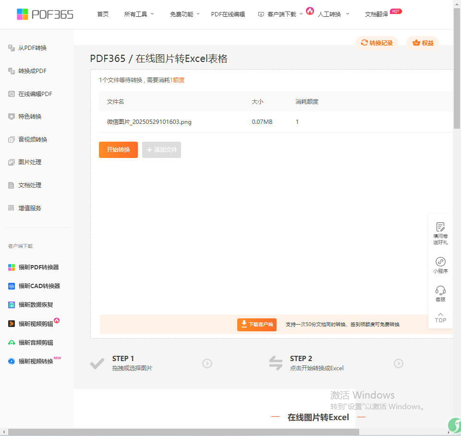Open 转换记录 history
Image resolution: width=461 pixels, height=436 pixels.
coord(376,43)
